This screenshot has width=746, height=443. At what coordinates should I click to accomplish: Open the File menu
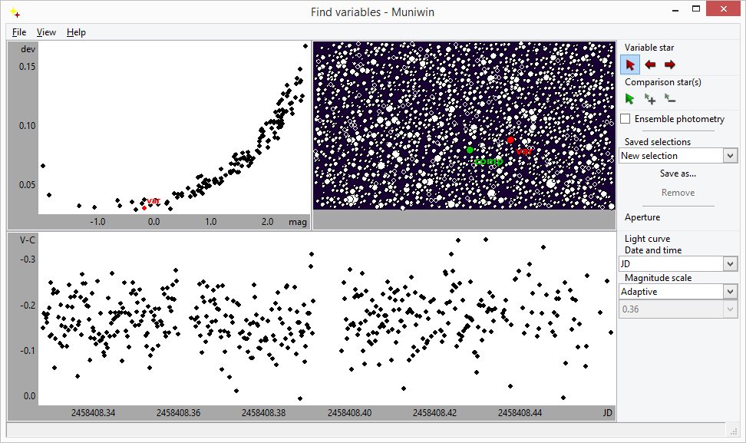(19, 32)
